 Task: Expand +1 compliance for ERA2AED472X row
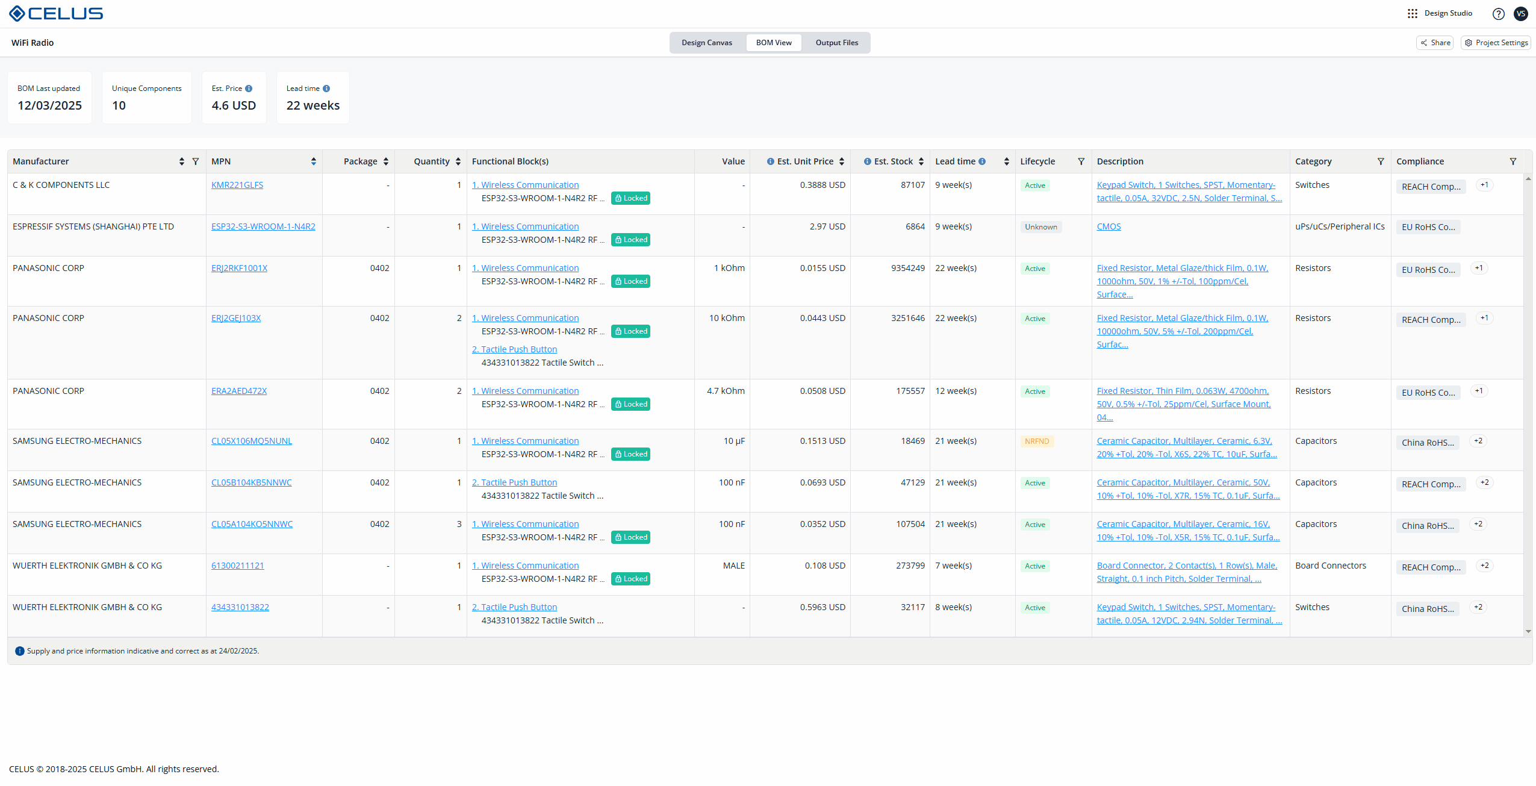pos(1479,391)
